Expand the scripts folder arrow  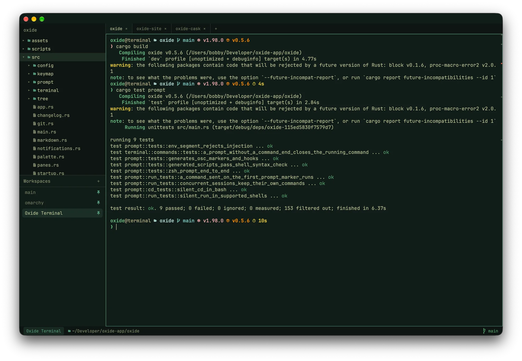(x=23, y=49)
